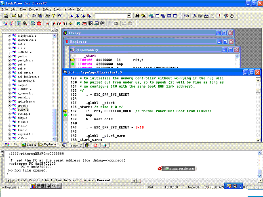263x197 pixels.
Task: Click the red Stop debug icon
Action: (39, 23)
